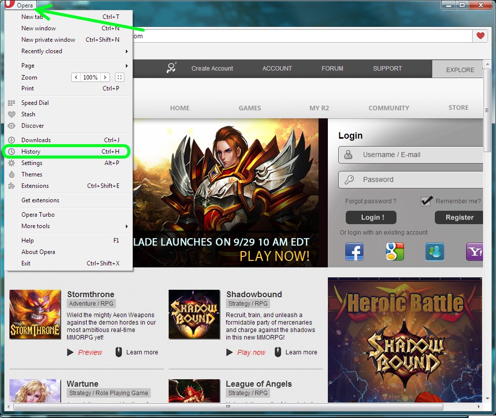This screenshot has height=418, width=496.
Task: Select History in the Opera menu
Action: [x=31, y=152]
